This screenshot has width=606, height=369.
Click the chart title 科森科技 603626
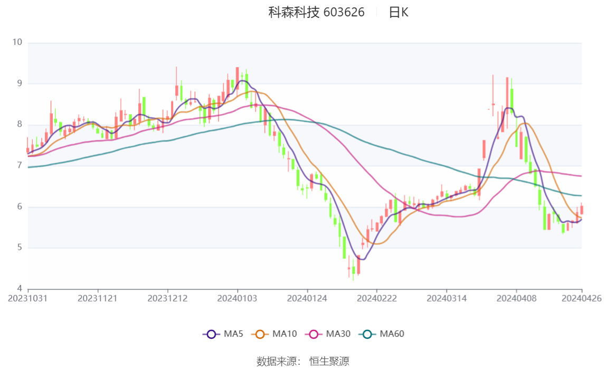(x=317, y=12)
